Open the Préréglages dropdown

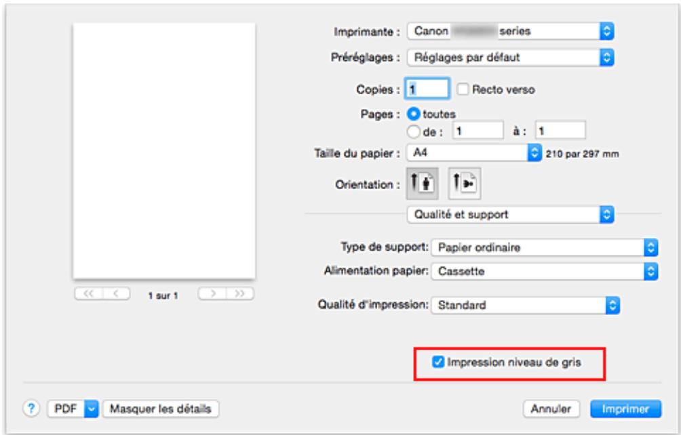(x=510, y=57)
